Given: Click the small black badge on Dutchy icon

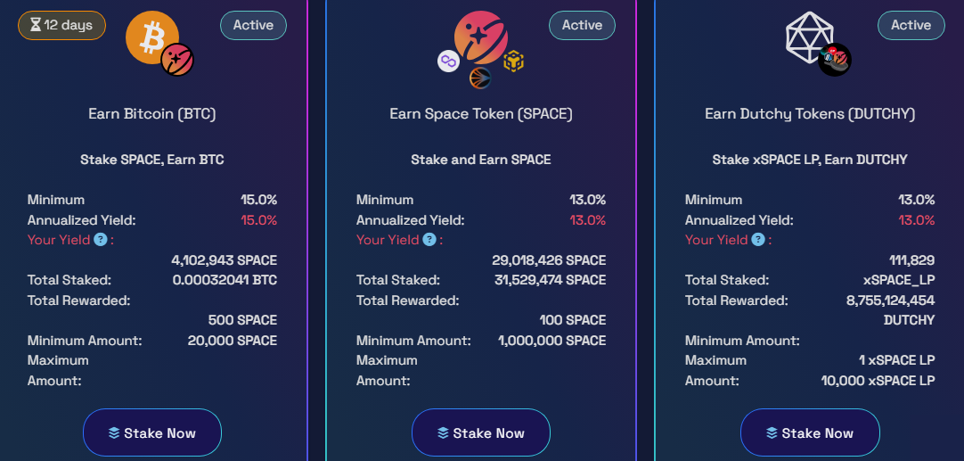Looking at the screenshot, I should (834, 60).
